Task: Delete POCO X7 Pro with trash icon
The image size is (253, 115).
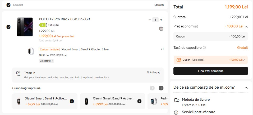Action: click(x=161, y=29)
